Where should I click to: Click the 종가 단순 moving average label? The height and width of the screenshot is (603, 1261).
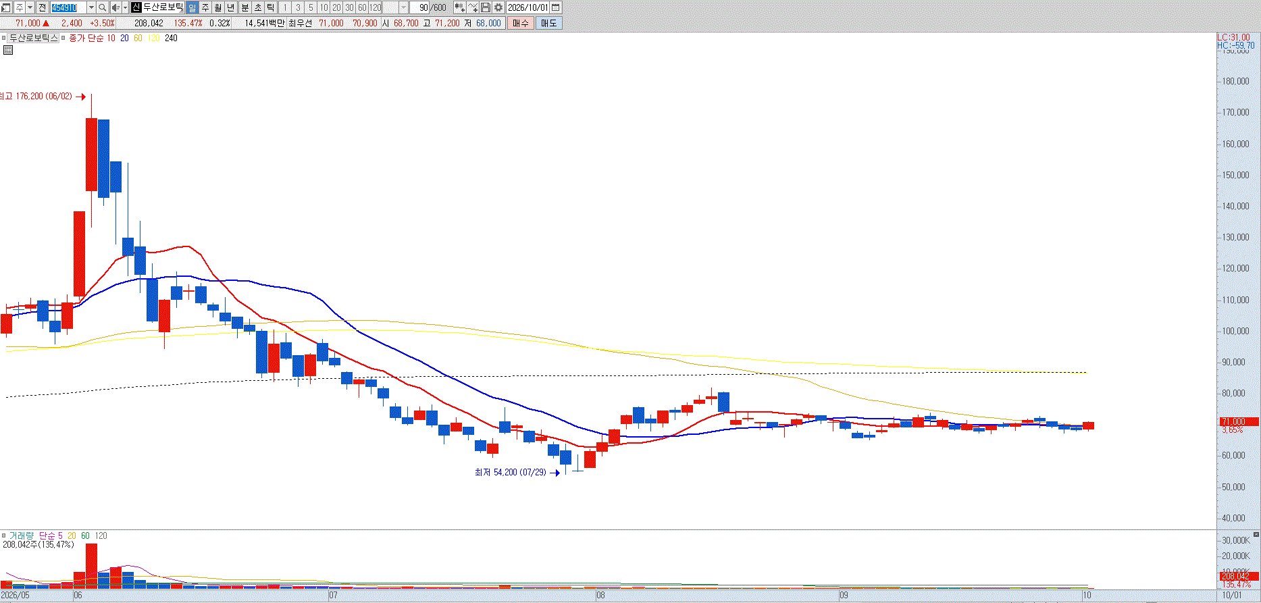pos(86,38)
